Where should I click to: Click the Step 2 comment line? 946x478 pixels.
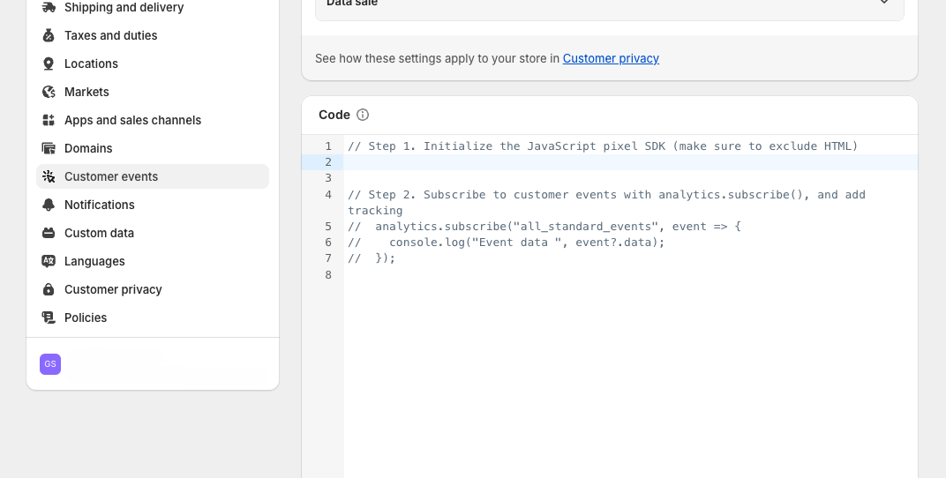click(606, 203)
